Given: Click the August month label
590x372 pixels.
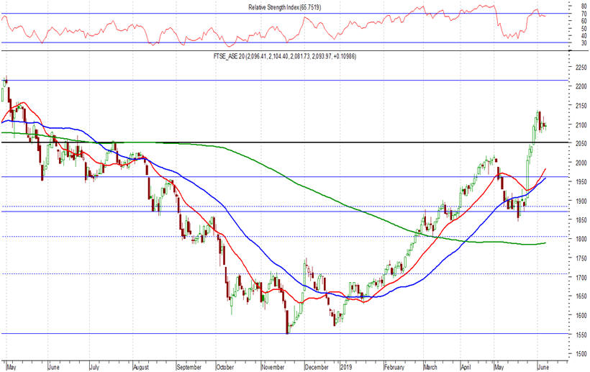Looking at the screenshot, I should tap(141, 367).
